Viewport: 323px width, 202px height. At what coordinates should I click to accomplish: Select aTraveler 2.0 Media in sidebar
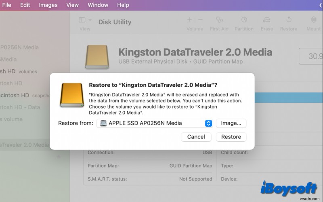tap(25, 145)
